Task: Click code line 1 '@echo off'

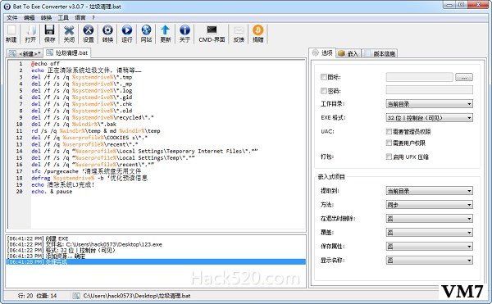Action: (x=45, y=64)
